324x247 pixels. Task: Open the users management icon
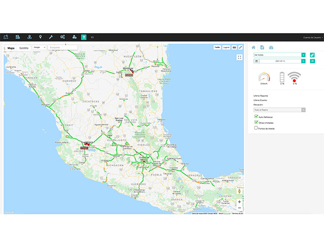74,37
